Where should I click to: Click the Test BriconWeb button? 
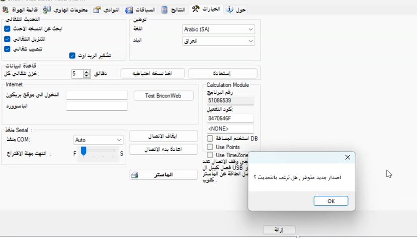tap(162, 95)
